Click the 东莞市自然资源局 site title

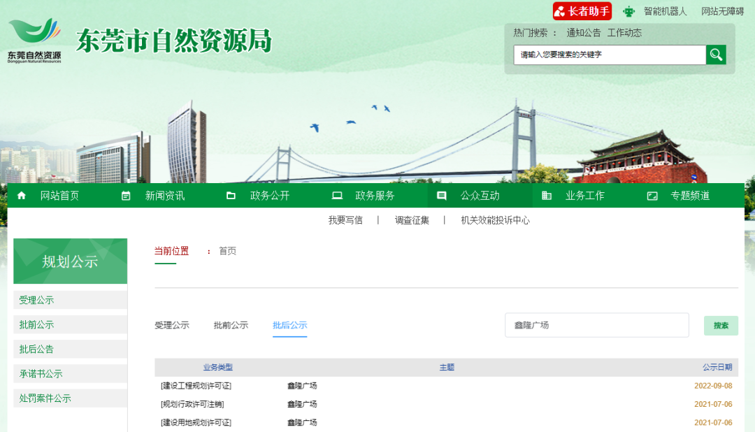tap(174, 41)
